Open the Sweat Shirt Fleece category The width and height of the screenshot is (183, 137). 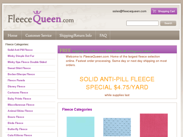19,68
